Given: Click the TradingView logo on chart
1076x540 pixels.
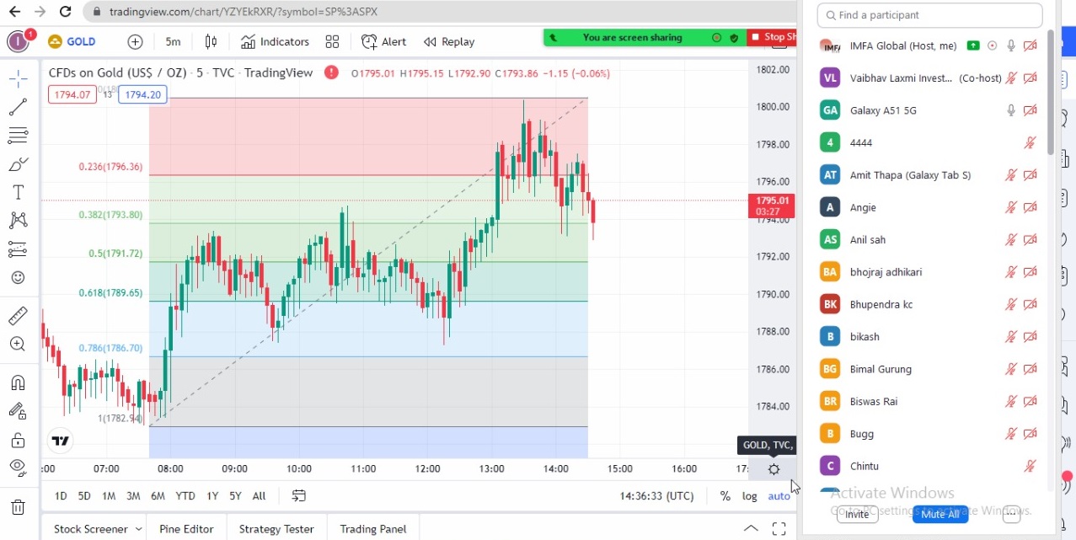Looking at the screenshot, I should click(60, 441).
